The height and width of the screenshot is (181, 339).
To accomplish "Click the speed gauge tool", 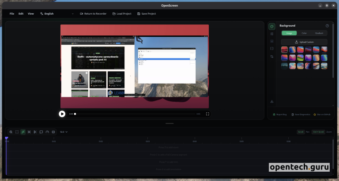I will 47,132.
